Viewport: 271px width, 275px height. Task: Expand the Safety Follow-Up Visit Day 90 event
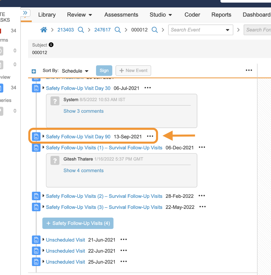pos(43,136)
